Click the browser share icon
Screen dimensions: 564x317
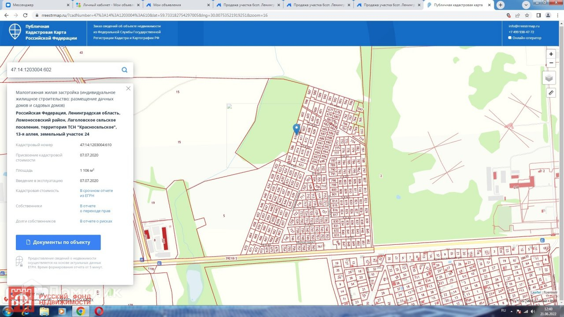pos(517,15)
